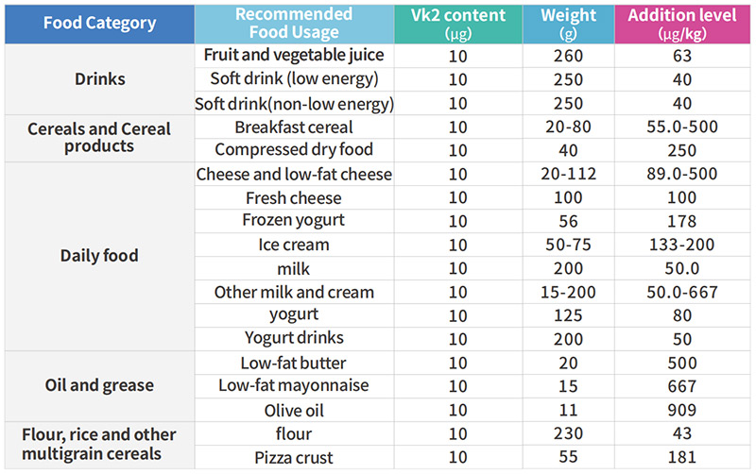Screen dimensions: 756x474
Task: Select the Recommended Food Usage header
Action: [293, 24]
